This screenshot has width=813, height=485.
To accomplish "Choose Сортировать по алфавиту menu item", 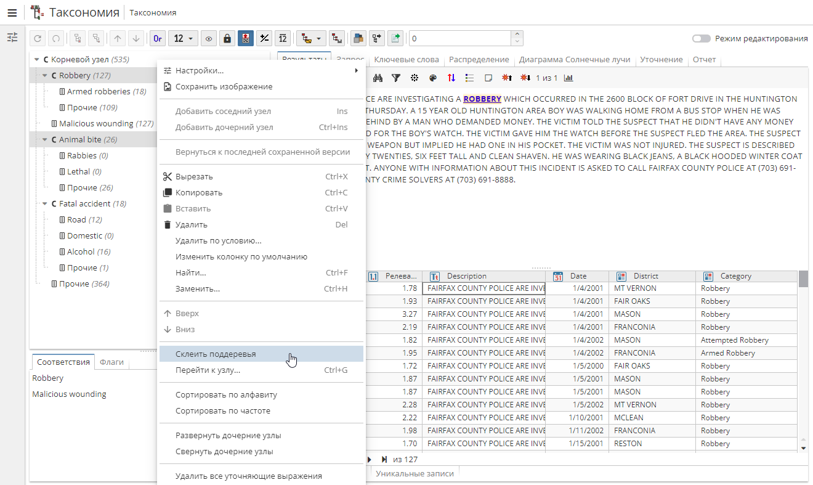I will coord(261,395).
